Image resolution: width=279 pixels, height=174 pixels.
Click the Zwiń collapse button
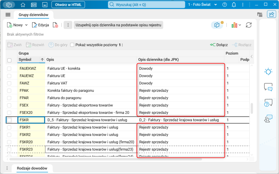15,45
